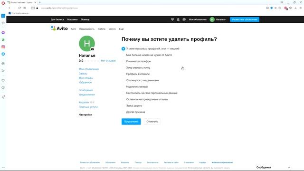Open History clock icon in Opera sidebar

click(3, 87)
